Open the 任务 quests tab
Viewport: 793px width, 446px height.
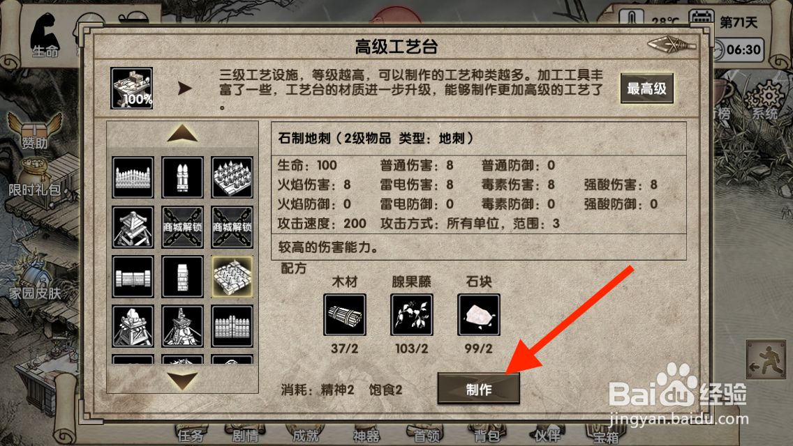tap(190, 436)
